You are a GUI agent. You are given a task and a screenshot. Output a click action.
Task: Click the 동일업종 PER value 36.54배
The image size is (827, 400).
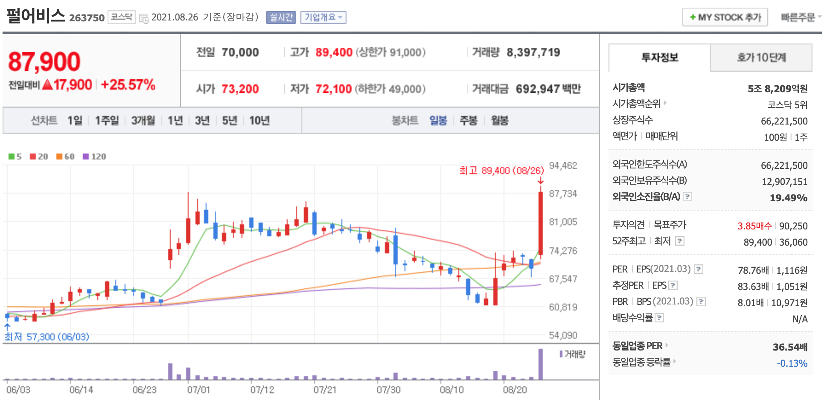coord(790,347)
